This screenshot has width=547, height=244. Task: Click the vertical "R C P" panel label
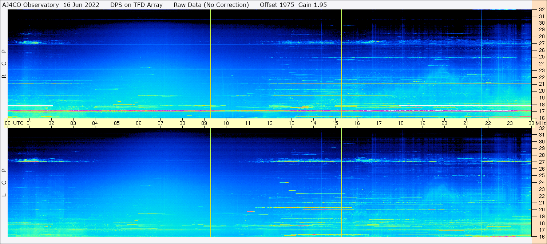coord(4,64)
